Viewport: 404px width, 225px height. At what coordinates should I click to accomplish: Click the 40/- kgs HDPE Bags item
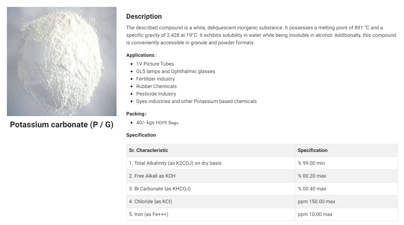pos(157,123)
